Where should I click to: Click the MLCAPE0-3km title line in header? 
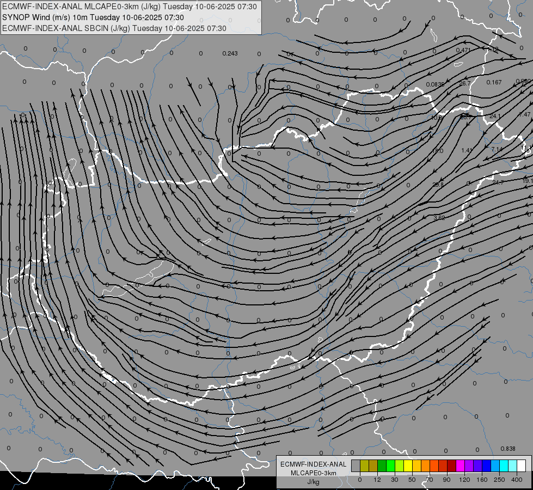(x=130, y=7)
